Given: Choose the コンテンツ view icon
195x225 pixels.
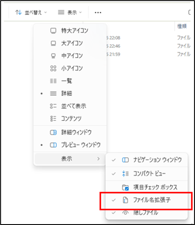Looking at the screenshot, I should coord(53,119).
